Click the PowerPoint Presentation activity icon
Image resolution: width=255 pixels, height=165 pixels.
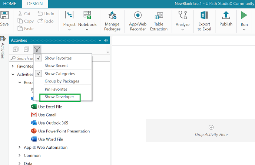34,131
